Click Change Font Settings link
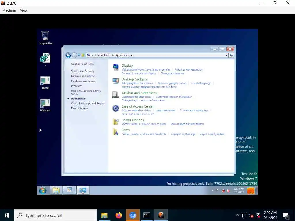The height and width of the screenshot is (221, 295). click(x=183, y=134)
